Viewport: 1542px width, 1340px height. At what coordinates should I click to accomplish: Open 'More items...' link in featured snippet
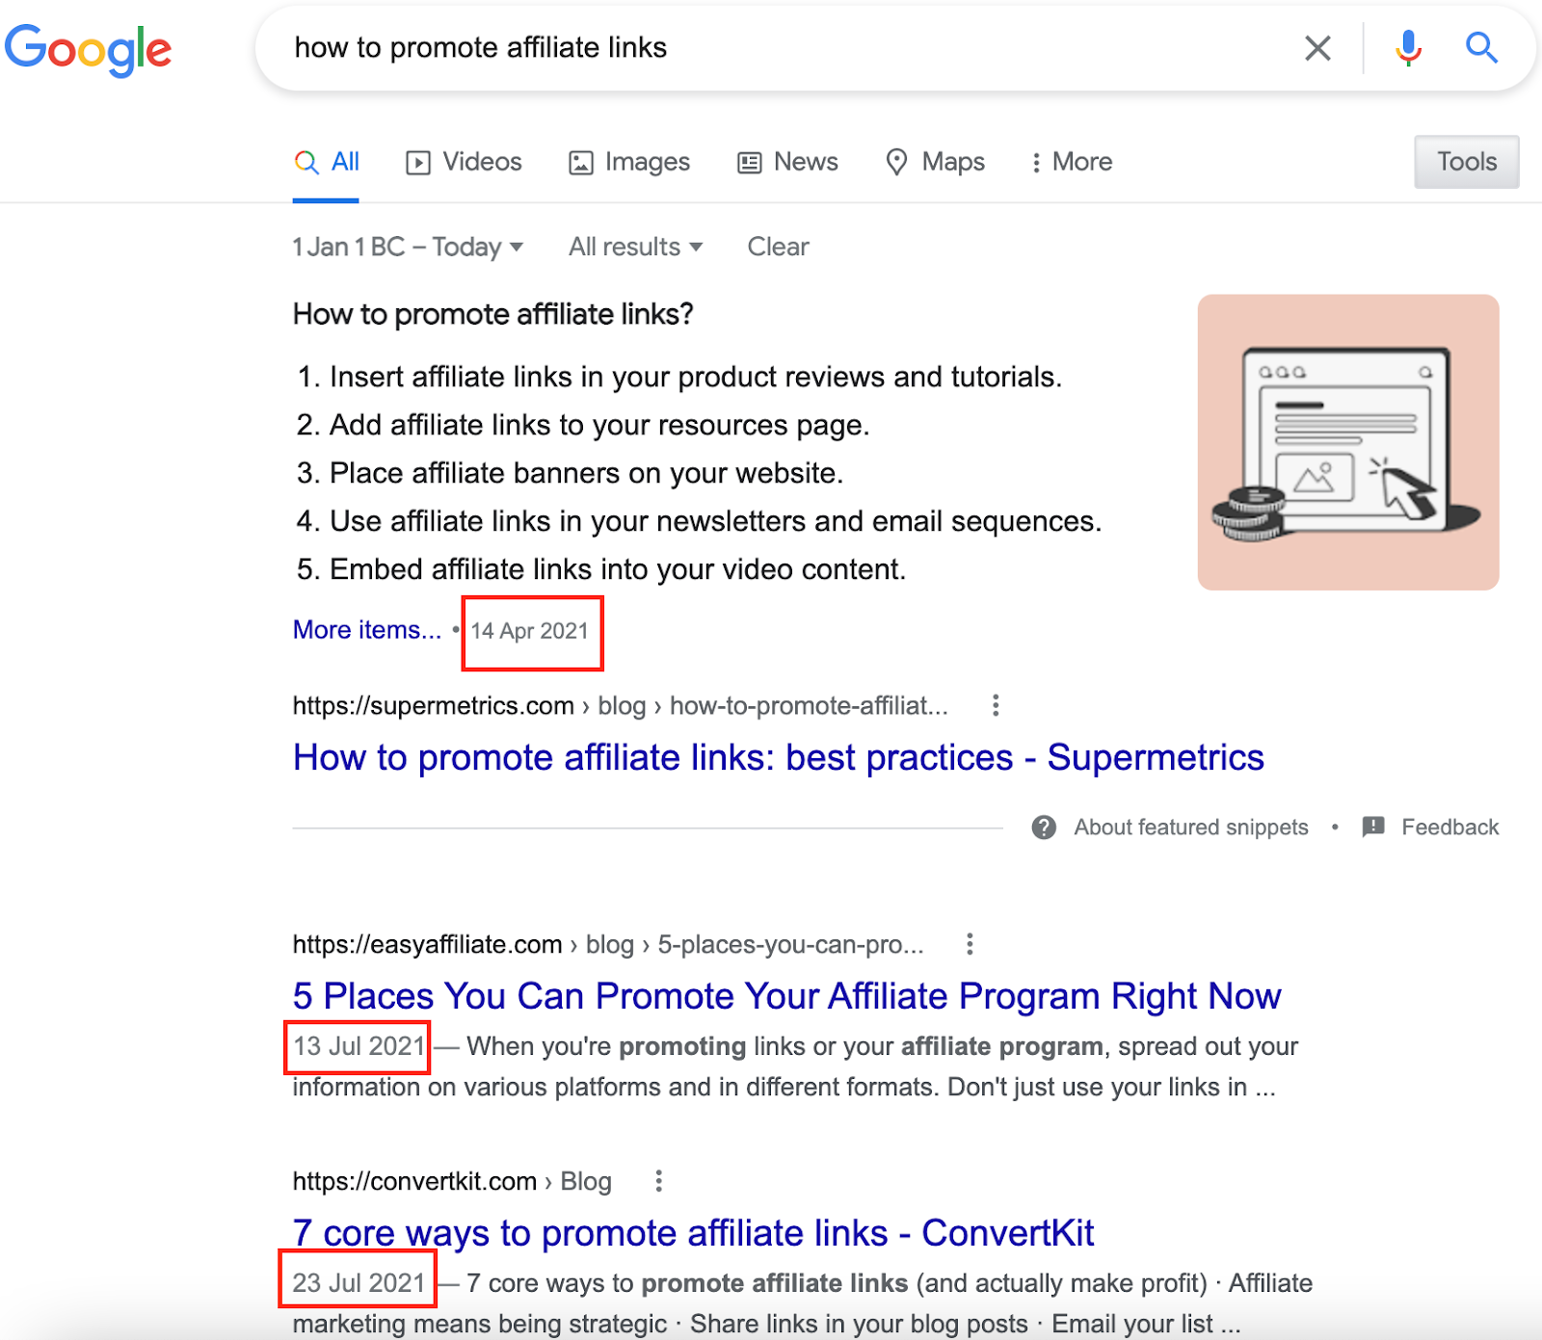(367, 630)
